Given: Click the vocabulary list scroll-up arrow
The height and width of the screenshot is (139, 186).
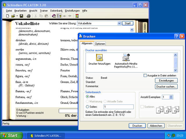Looking at the screenshot, I should click(x=132, y=30).
